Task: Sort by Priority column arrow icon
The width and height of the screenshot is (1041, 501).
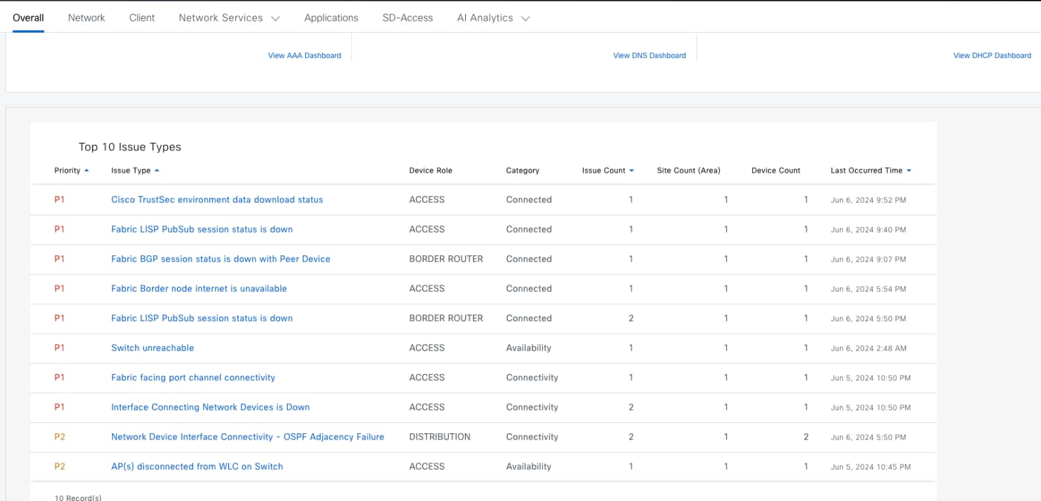Action: 87,171
